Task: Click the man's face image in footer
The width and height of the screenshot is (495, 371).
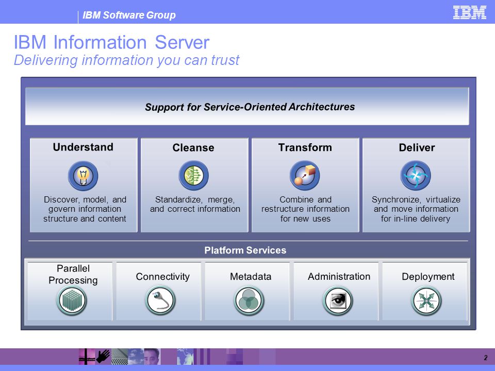Action: point(152,357)
